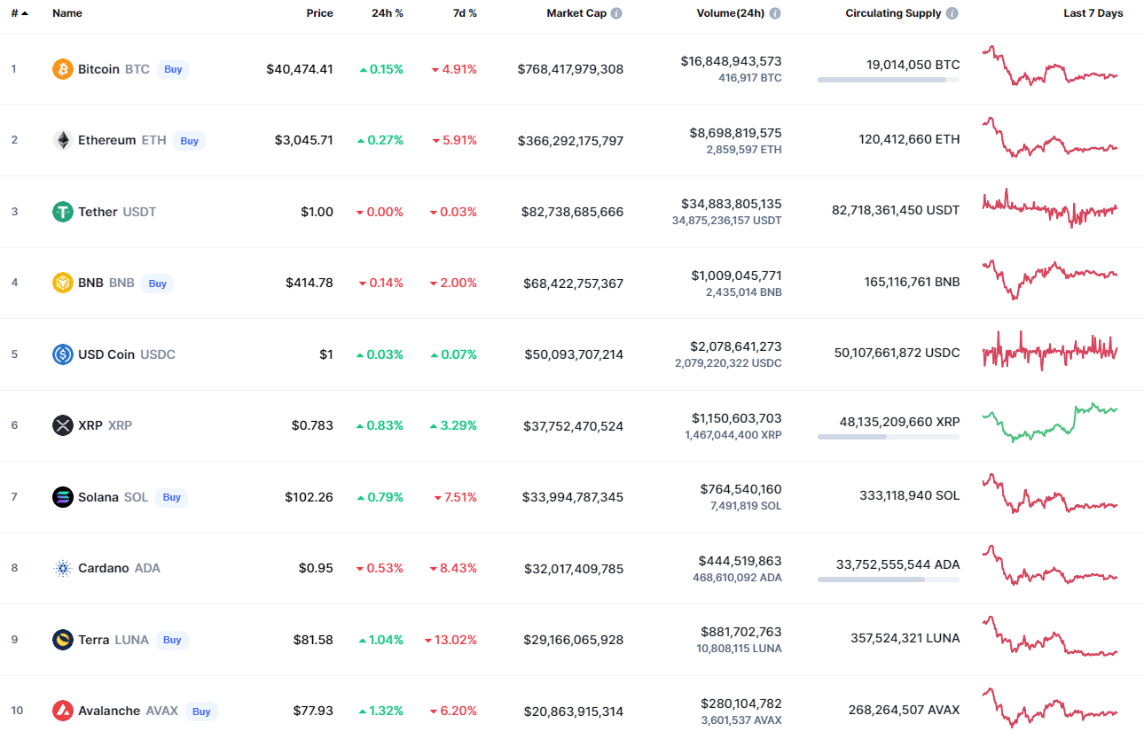The width and height of the screenshot is (1144, 739).
Task: Click Bitcoin circulating supply progress bar
Action: tap(888, 80)
